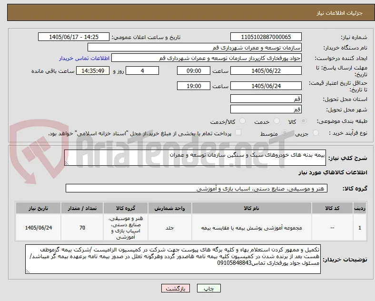Click the اطلاعات کالاهای مورد نیاز section title
This screenshot has width=375, height=301.
333,172
